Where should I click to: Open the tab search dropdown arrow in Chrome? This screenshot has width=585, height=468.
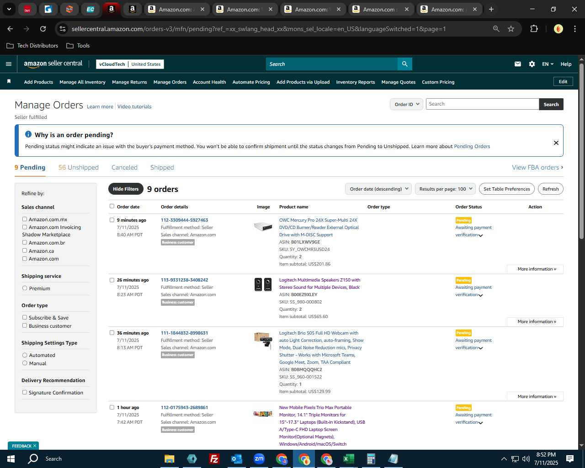coord(9,9)
